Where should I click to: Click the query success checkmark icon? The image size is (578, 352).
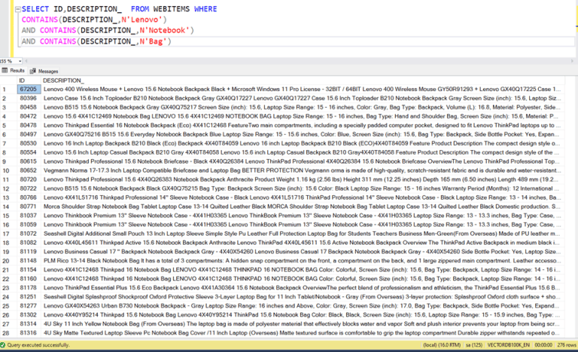pyautogui.click(x=3, y=345)
